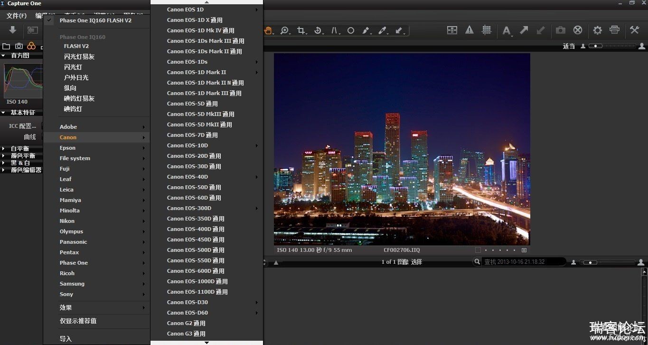Open the 文件(F) menu
The height and width of the screenshot is (345, 648).
(17, 16)
